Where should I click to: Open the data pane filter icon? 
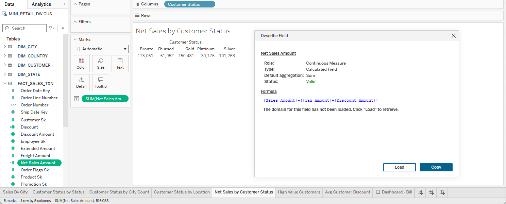coord(51,28)
